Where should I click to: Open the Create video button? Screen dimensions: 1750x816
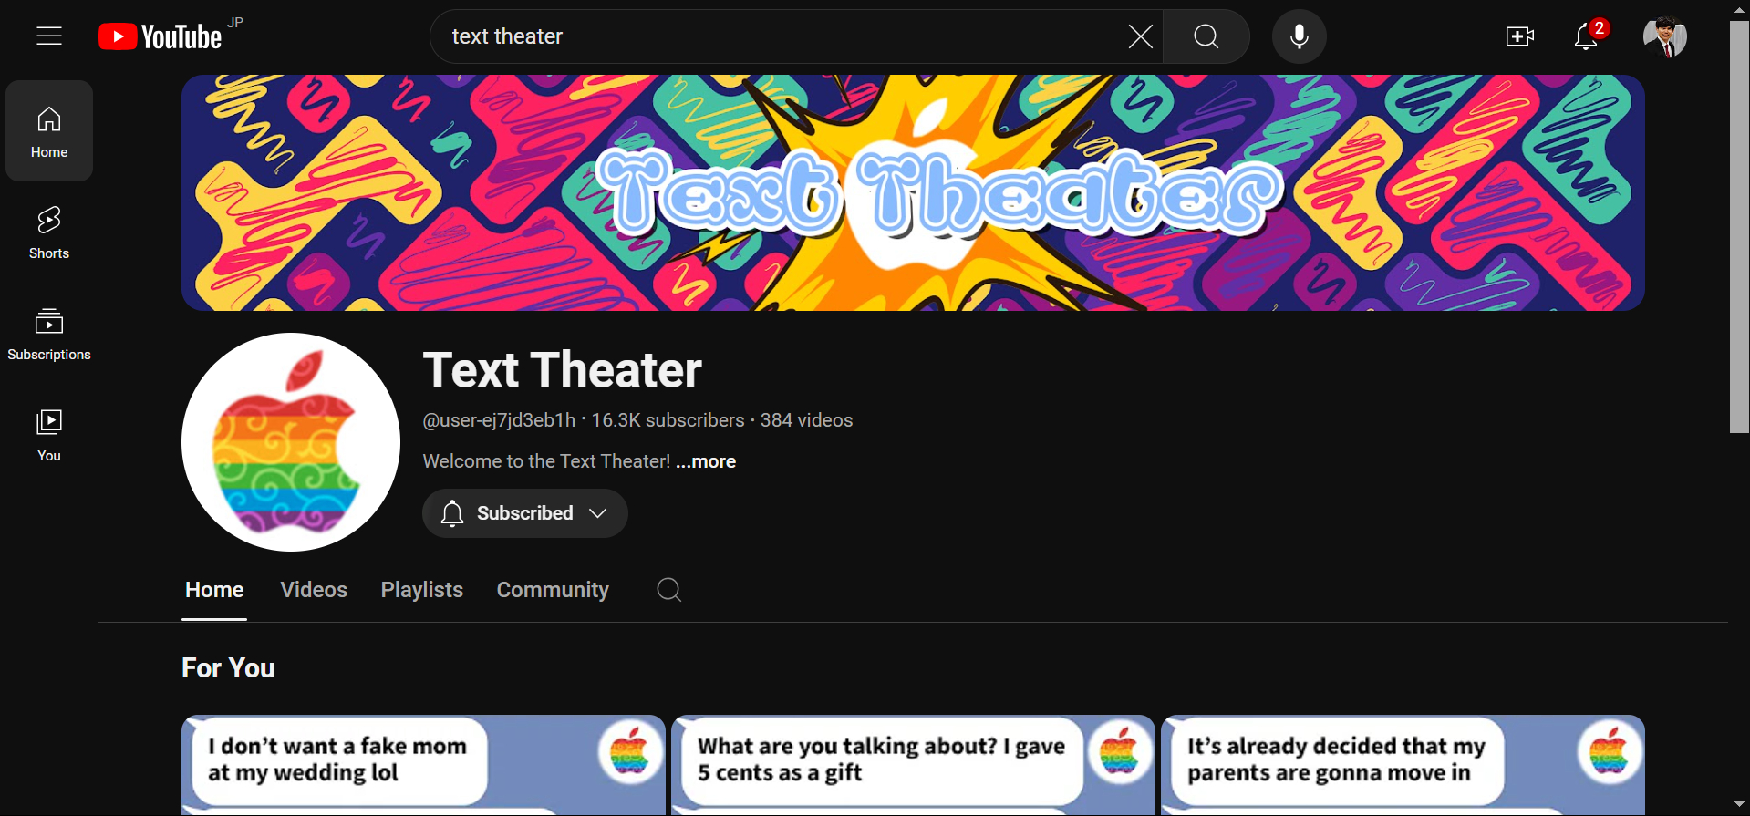point(1519,36)
